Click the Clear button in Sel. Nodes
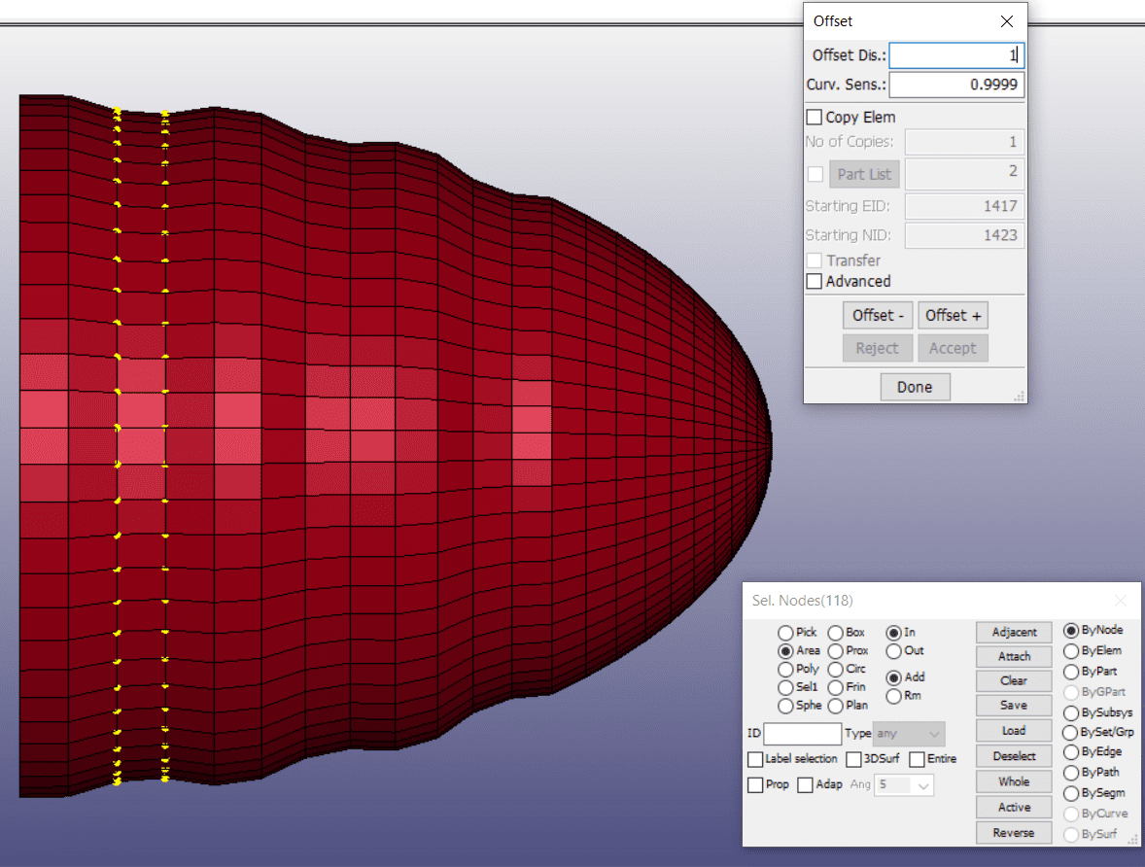Screen dimensions: 1145x867 pyautogui.click(x=1013, y=680)
